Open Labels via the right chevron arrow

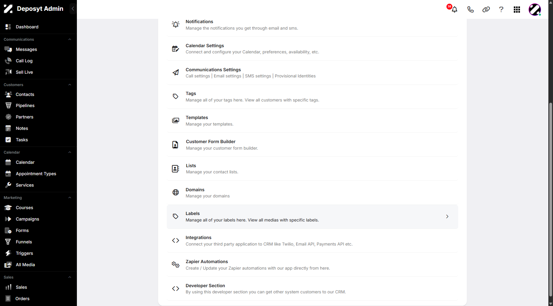coord(447,217)
